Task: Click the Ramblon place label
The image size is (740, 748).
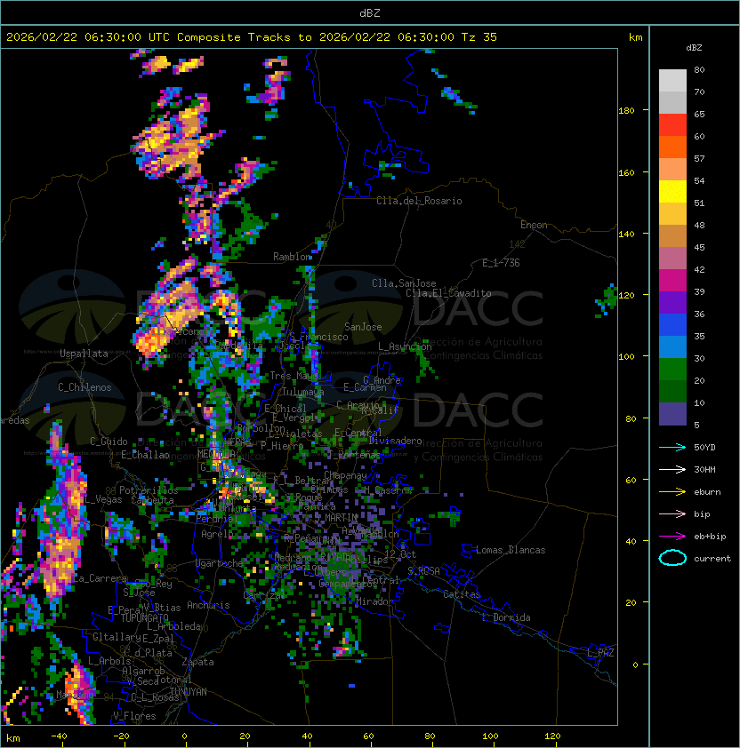Action: (x=293, y=257)
